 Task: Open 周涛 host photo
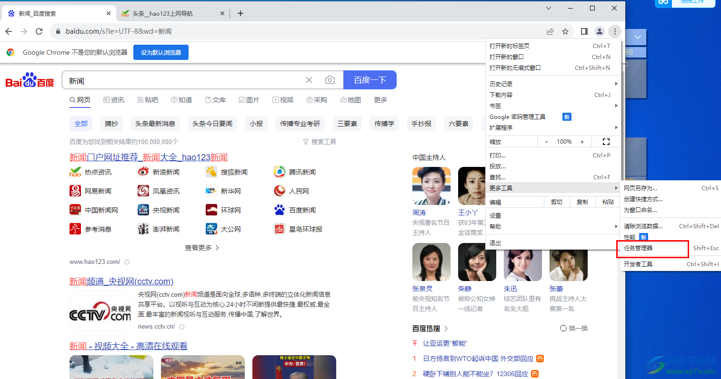(x=431, y=186)
